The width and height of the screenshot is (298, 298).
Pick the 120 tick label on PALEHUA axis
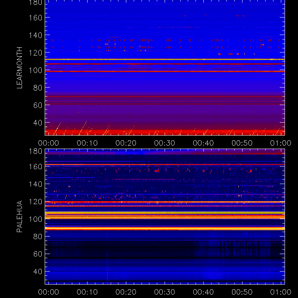35,202
